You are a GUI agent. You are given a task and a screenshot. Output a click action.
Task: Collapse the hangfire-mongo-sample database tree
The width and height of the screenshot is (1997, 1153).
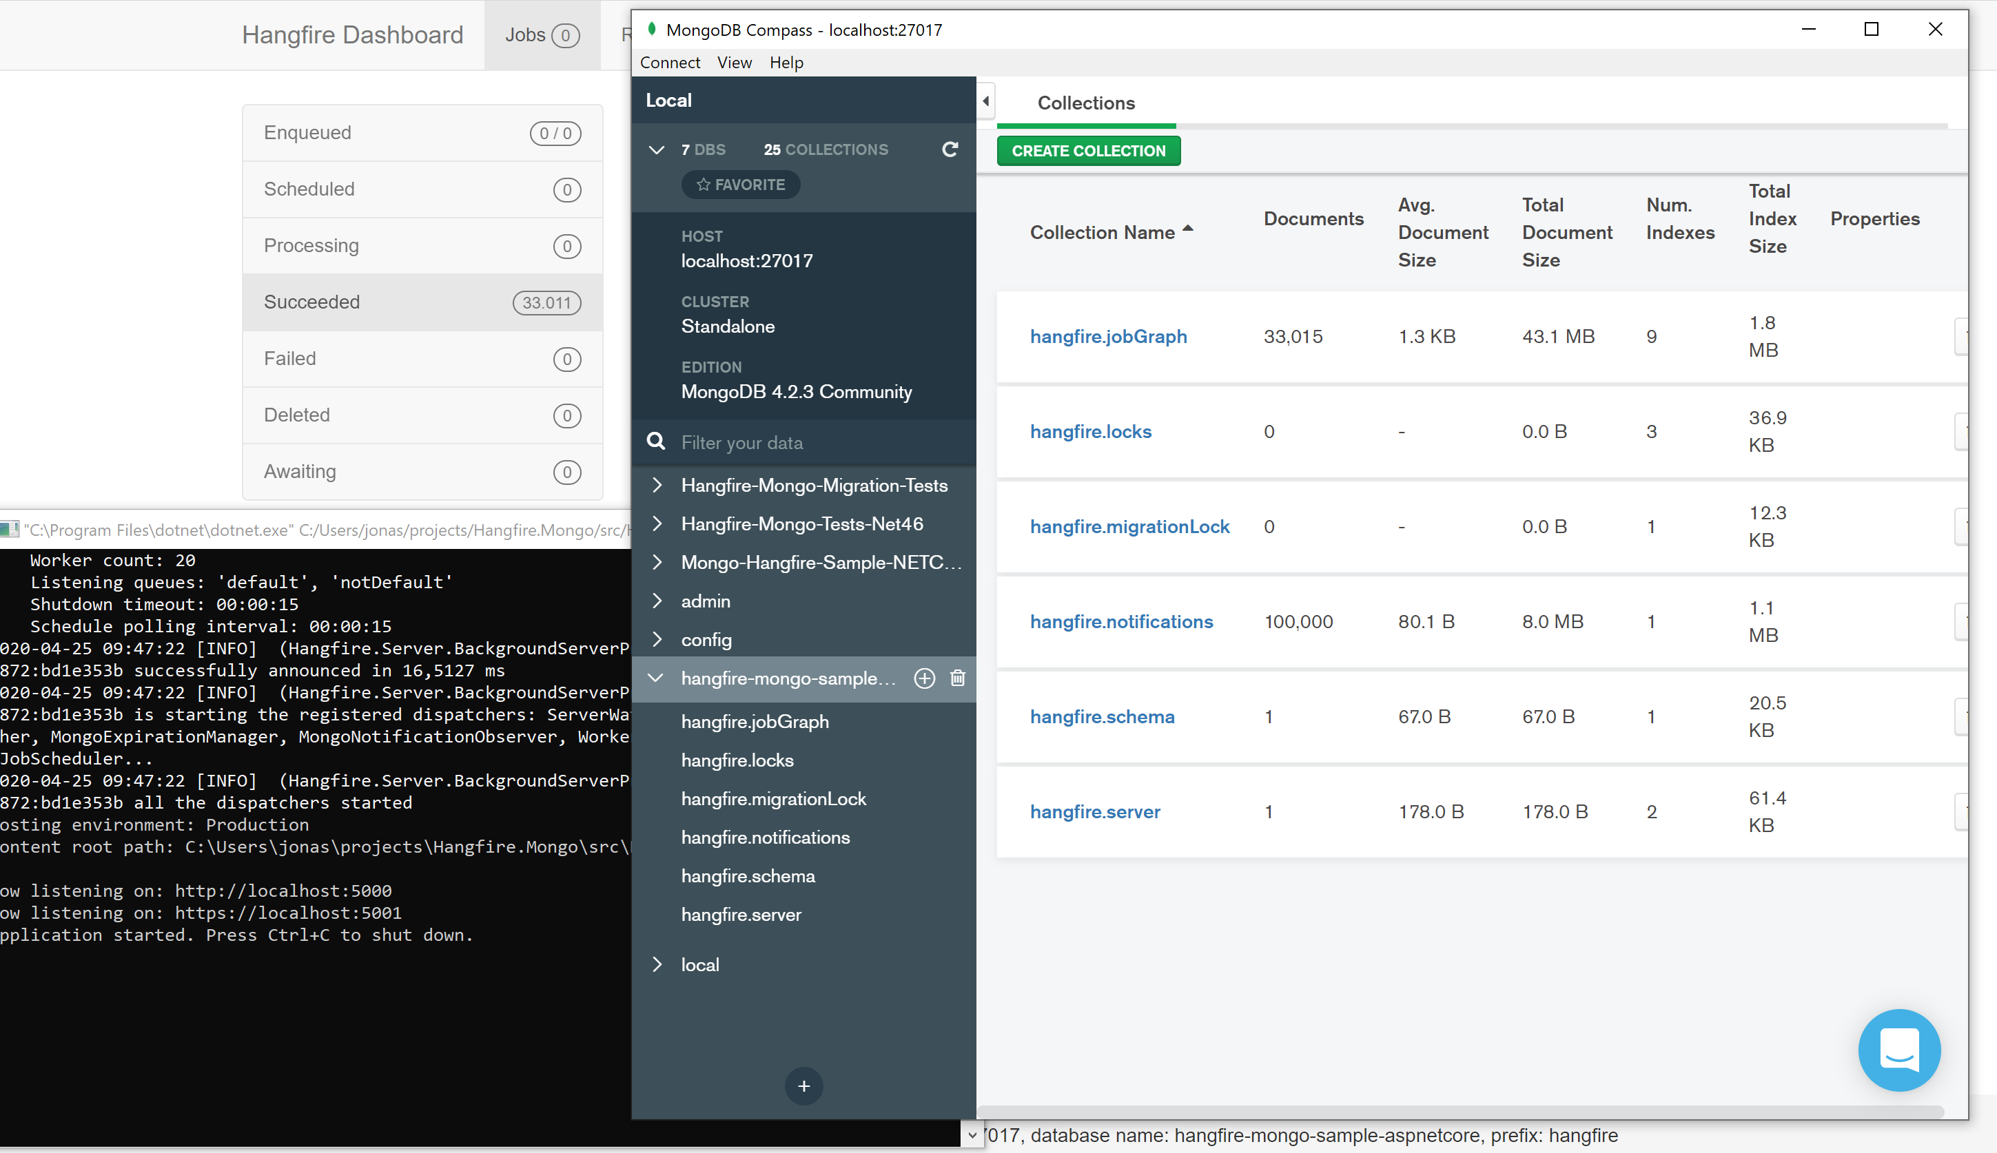(656, 678)
